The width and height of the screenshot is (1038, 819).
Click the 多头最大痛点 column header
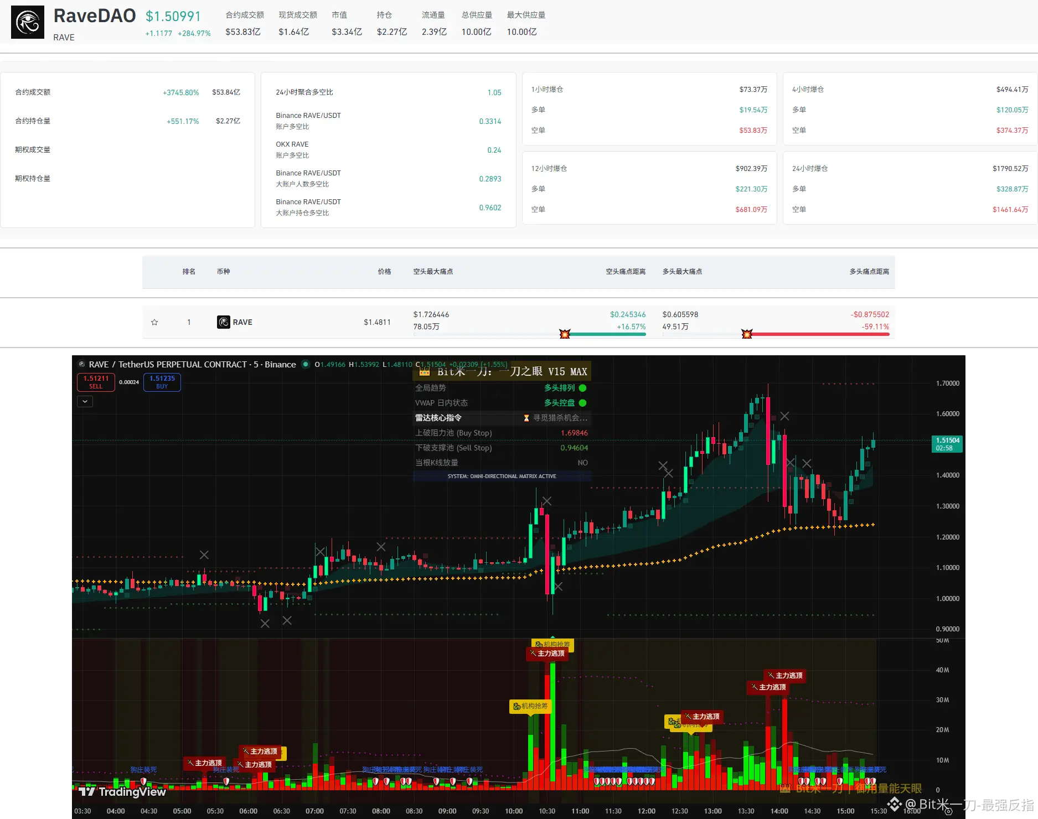click(682, 272)
